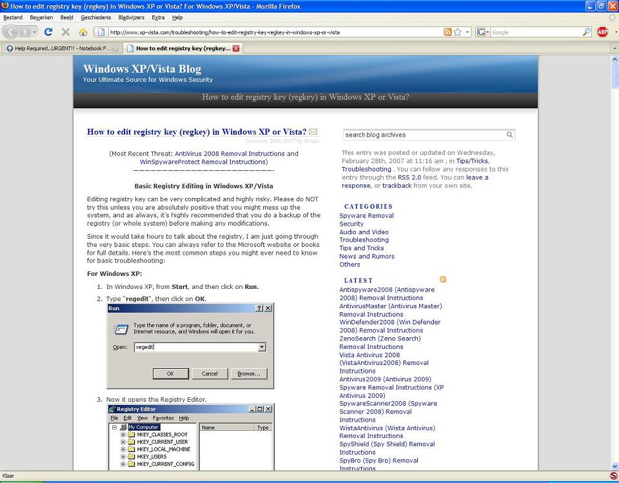Select the How to edit registry key tab
Image resolution: width=619 pixels, height=483 pixels.
182,48
